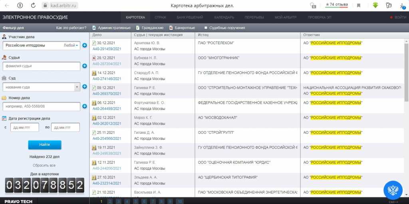409x204 pixels.
Task: Switch to the СТРАЖ tab
Action: (160, 18)
